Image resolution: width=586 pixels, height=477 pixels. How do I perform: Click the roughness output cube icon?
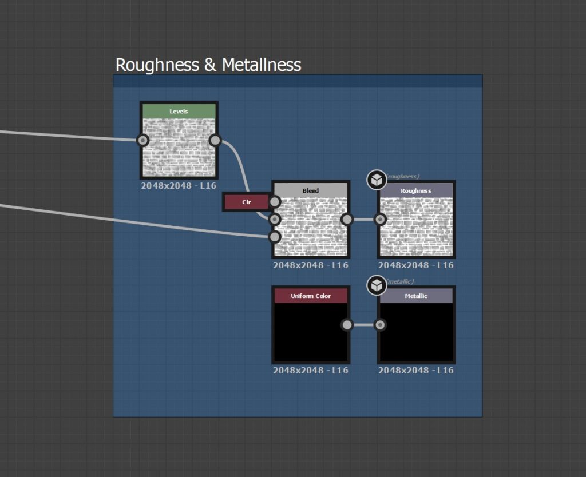pos(377,179)
